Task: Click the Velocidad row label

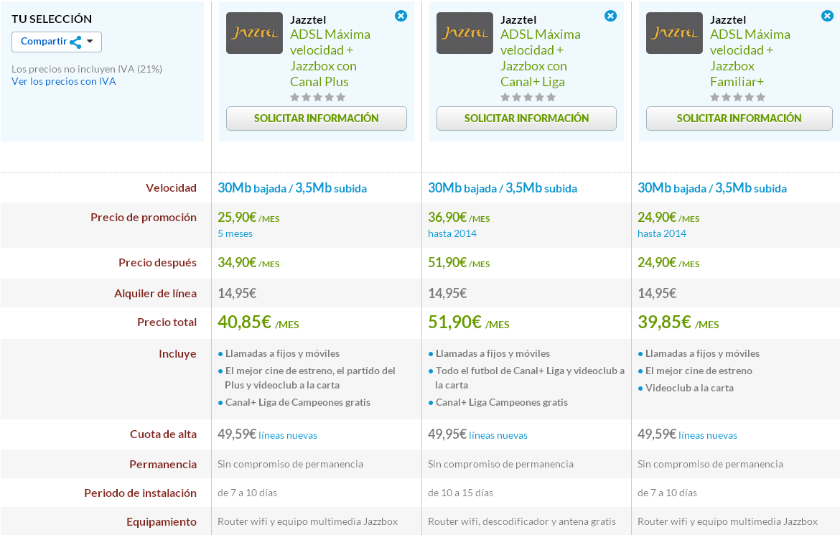Action: [172, 188]
